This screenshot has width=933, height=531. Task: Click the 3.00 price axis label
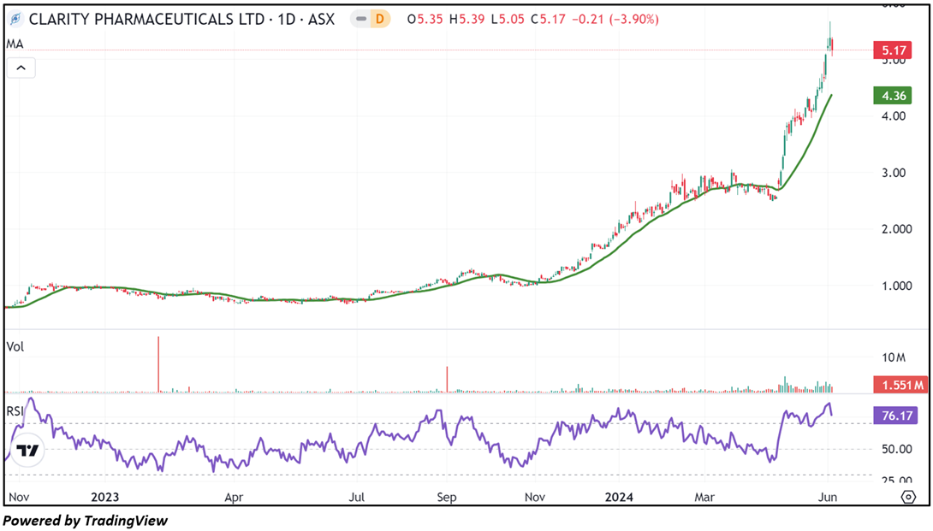pyautogui.click(x=894, y=173)
